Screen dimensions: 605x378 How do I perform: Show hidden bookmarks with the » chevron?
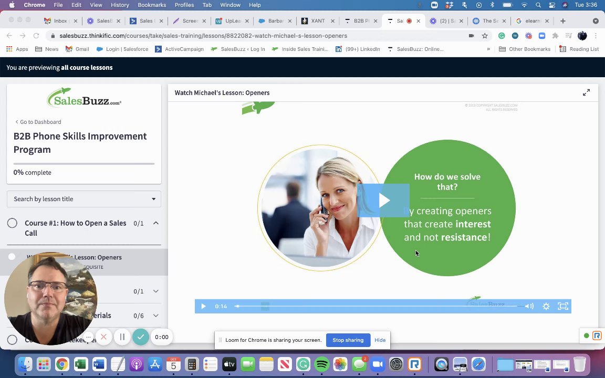488,49
